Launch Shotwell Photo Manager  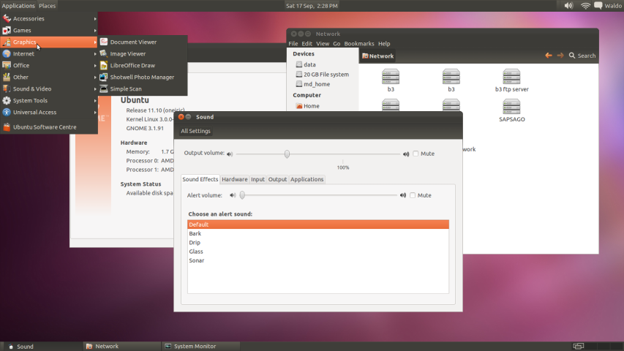pyautogui.click(x=142, y=77)
